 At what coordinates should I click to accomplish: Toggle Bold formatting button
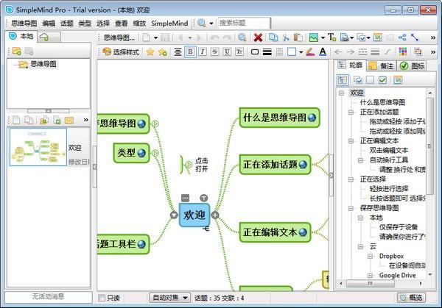point(190,52)
